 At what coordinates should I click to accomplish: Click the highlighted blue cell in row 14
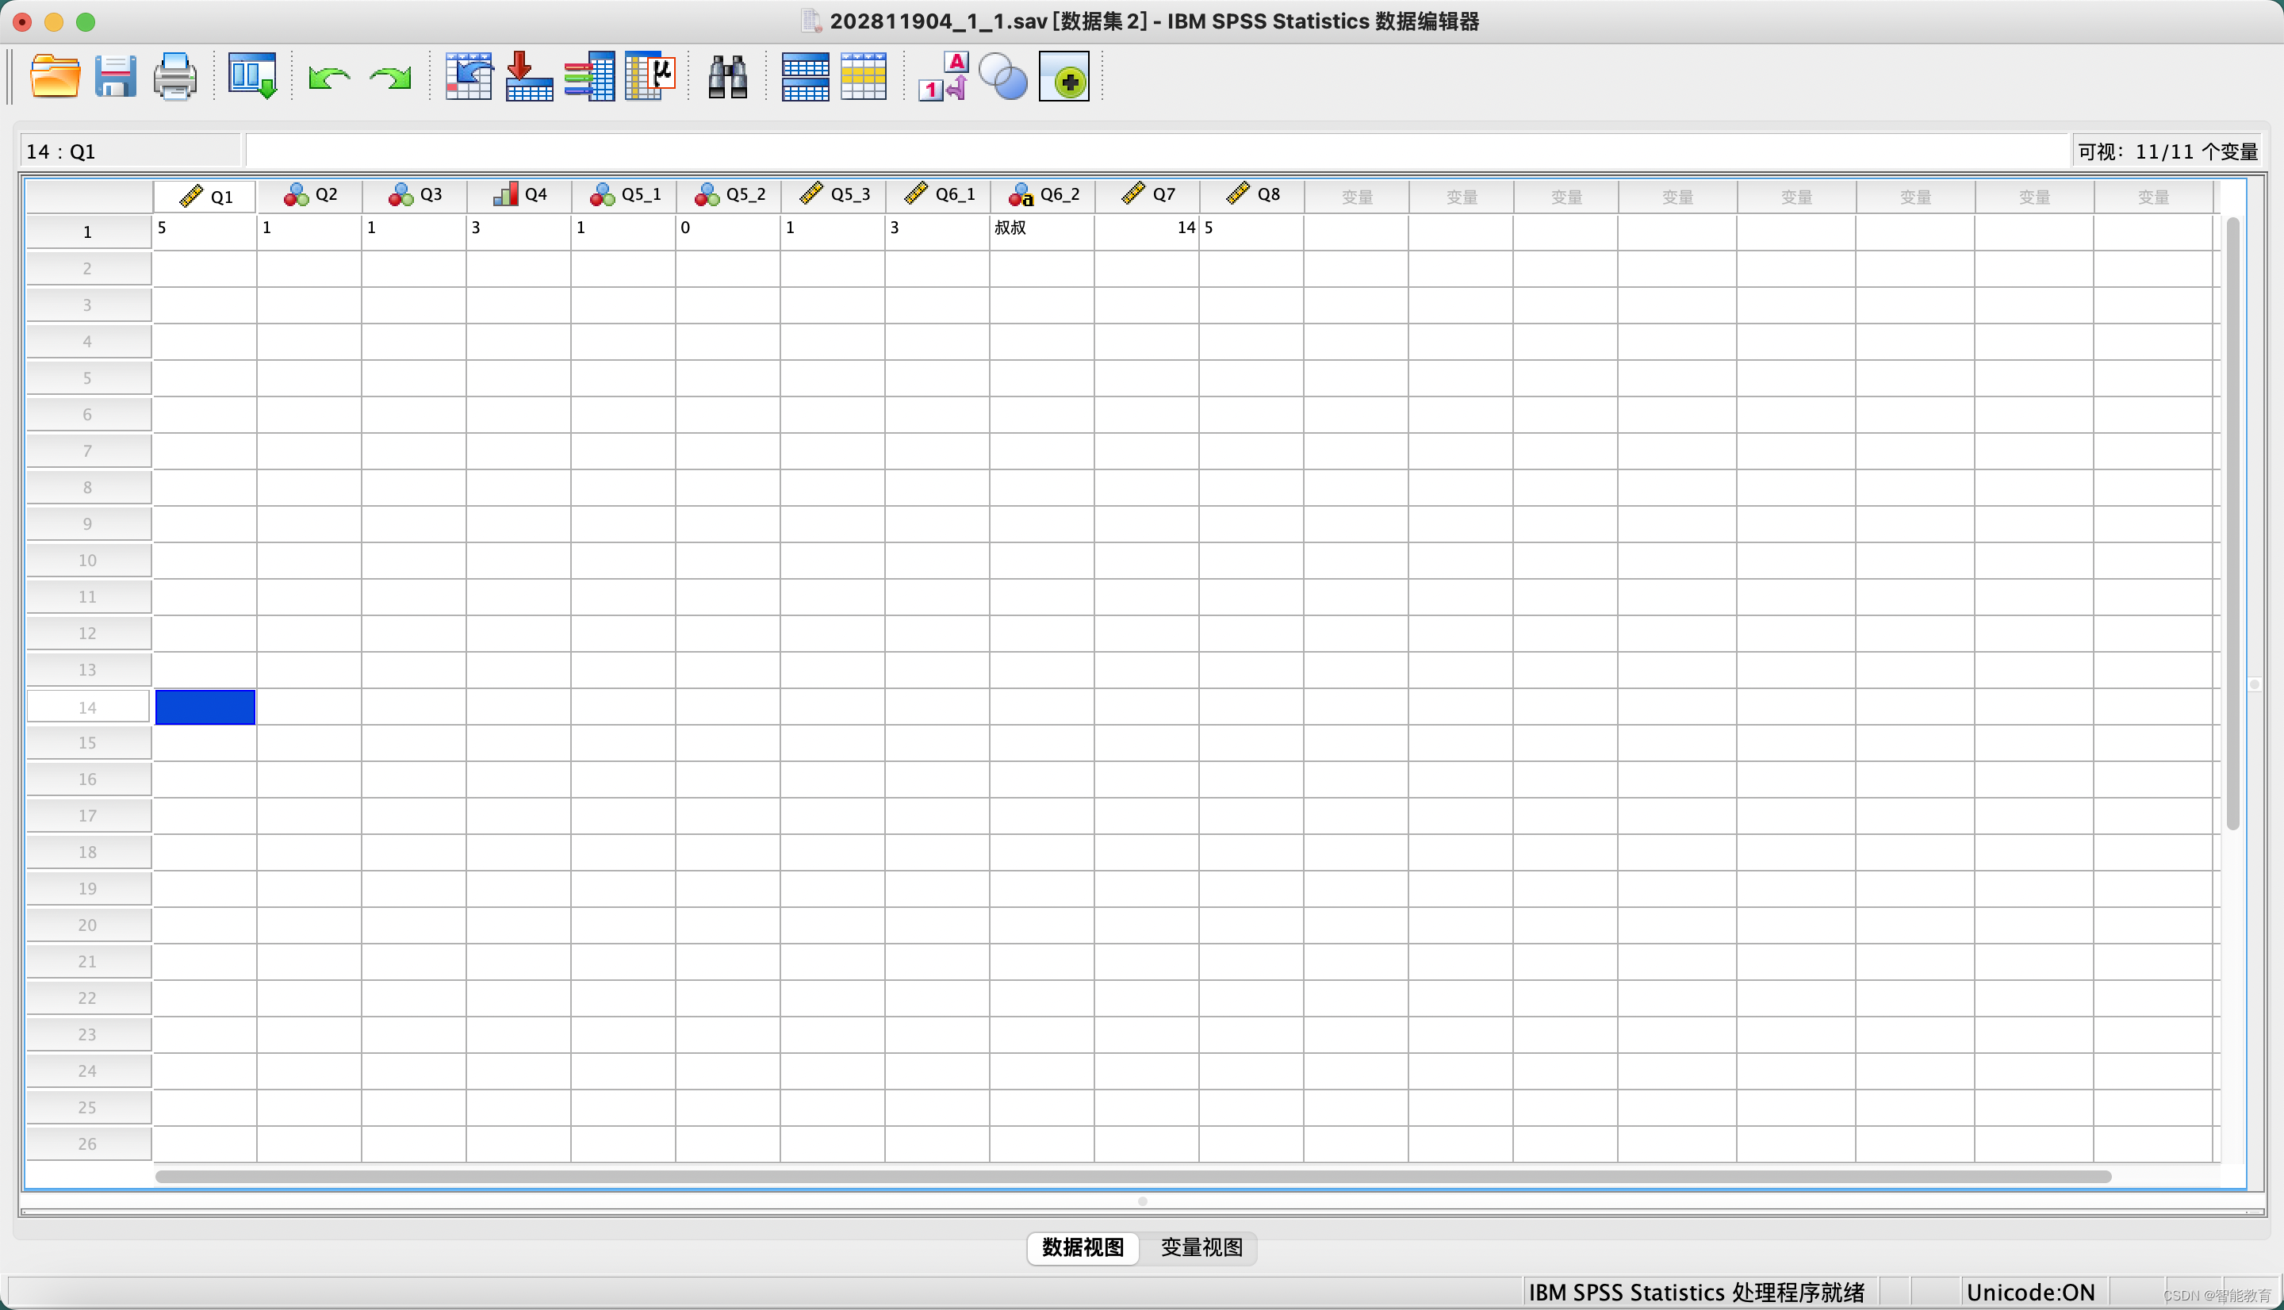click(x=205, y=707)
